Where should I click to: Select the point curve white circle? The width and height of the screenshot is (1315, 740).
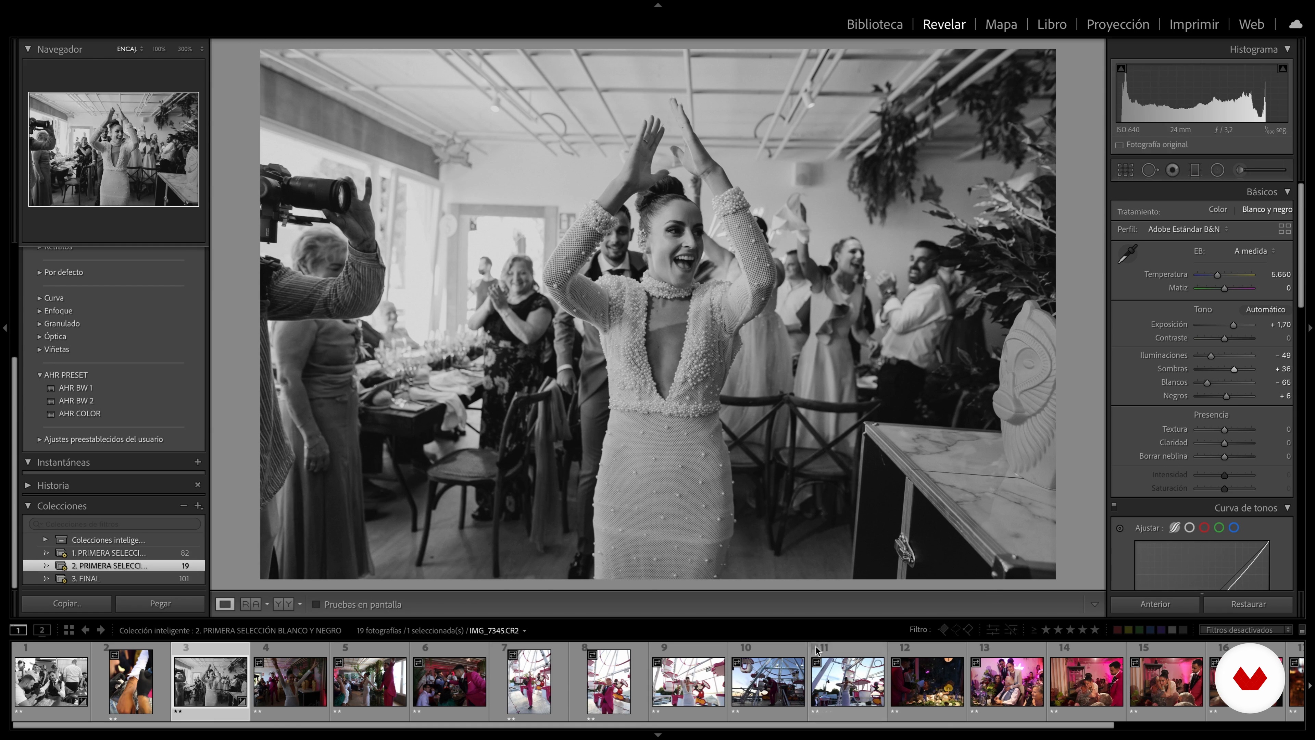[1189, 528]
